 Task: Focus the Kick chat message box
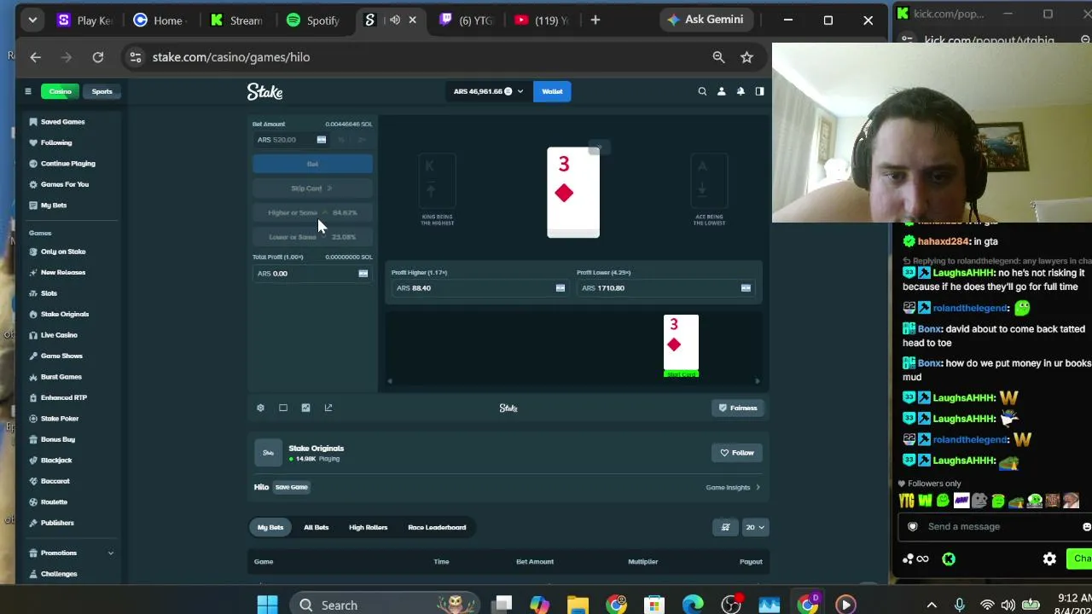click(x=994, y=526)
